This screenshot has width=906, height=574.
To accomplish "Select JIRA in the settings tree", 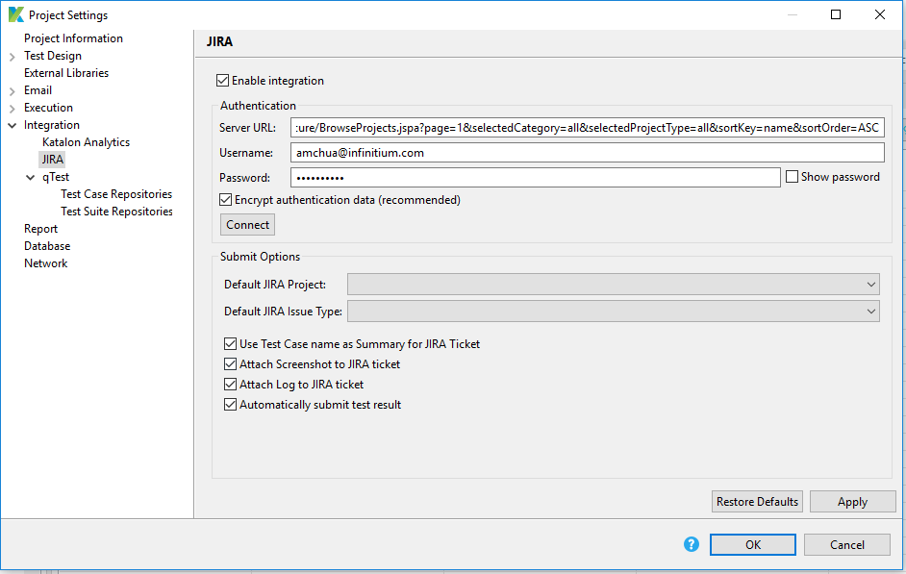I will pos(52,160).
